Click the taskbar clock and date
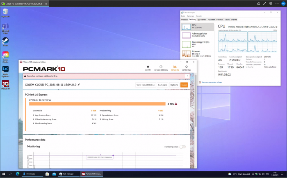This screenshot has width=287, height=178. (274, 174)
